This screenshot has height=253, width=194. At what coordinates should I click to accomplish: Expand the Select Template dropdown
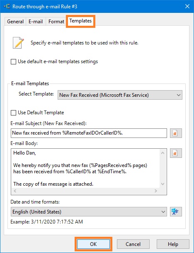pyautogui.click(x=120, y=95)
